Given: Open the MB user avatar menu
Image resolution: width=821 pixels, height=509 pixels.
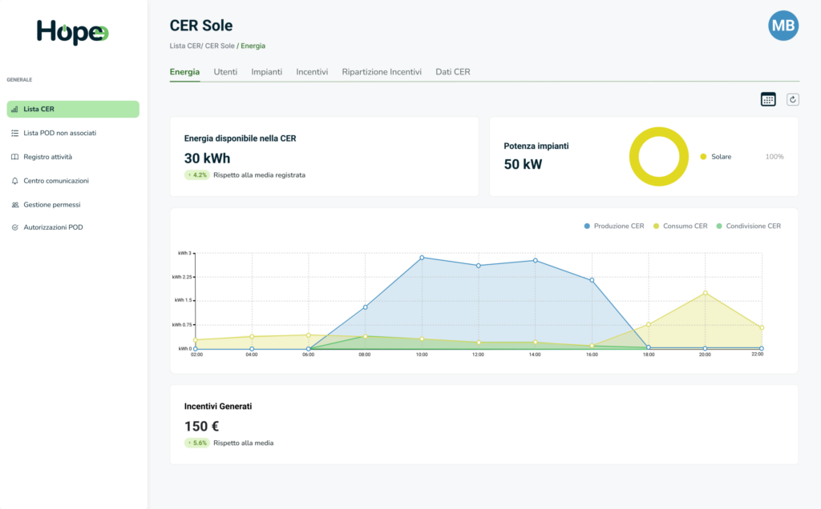Looking at the screenshot, I should (x=783, y=26).
